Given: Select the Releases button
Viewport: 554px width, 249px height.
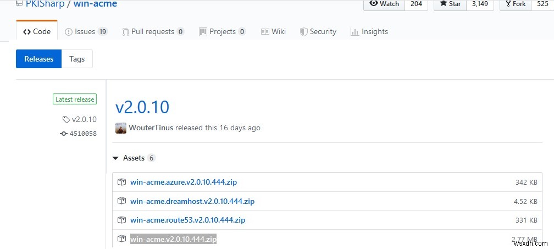Looking at the screenshot, I should tap(39, 59).
